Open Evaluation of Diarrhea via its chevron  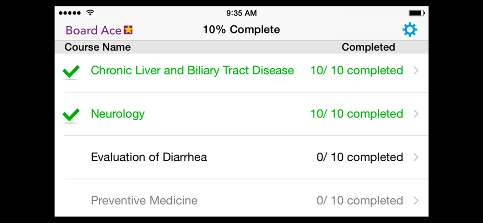click(416, 157)
